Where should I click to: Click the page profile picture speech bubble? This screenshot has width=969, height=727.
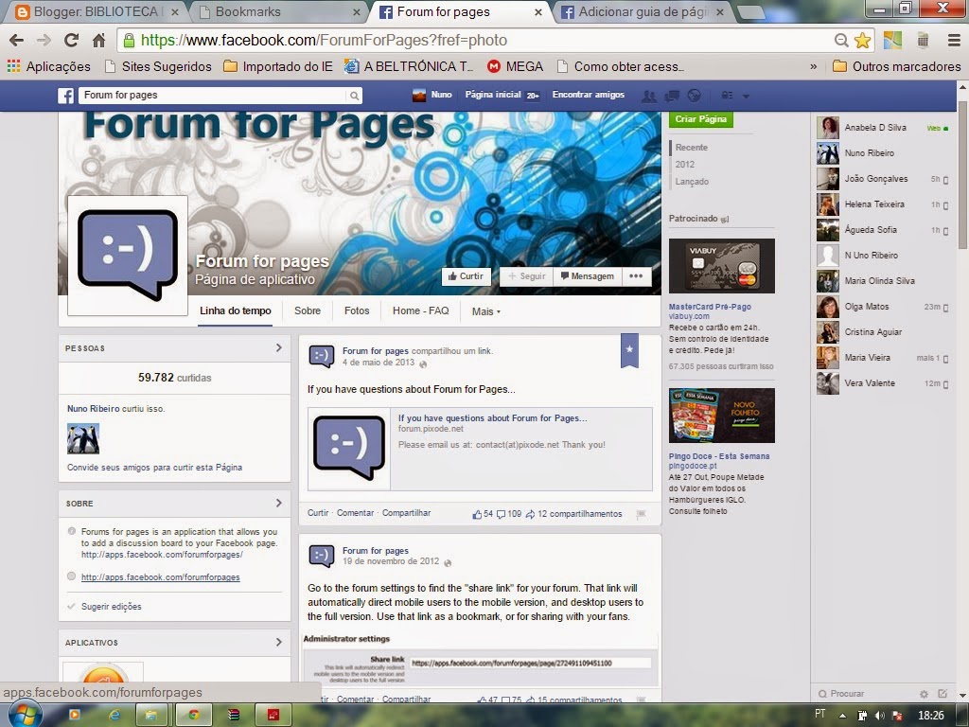128,256
